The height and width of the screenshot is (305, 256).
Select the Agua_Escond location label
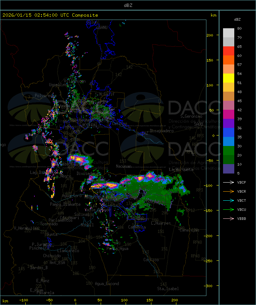point(107,284)
